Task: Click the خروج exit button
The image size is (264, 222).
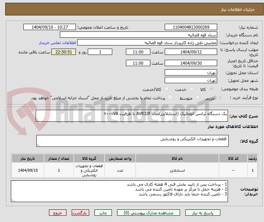Action: tap(58, 213)
